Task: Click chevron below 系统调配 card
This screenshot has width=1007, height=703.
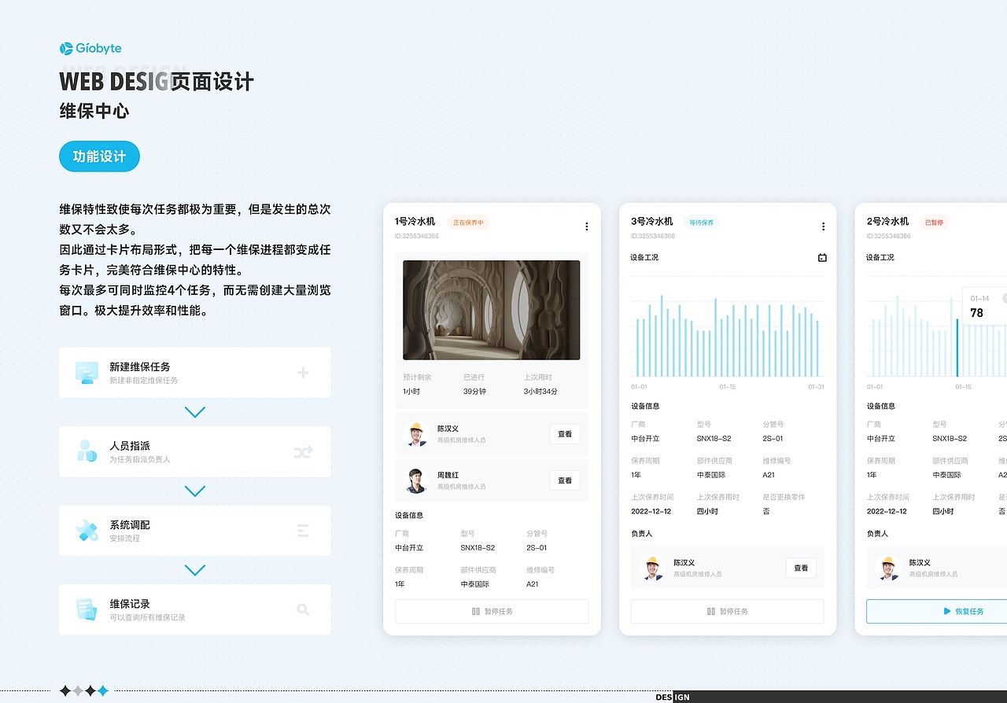Action: [x=194, y=570]
